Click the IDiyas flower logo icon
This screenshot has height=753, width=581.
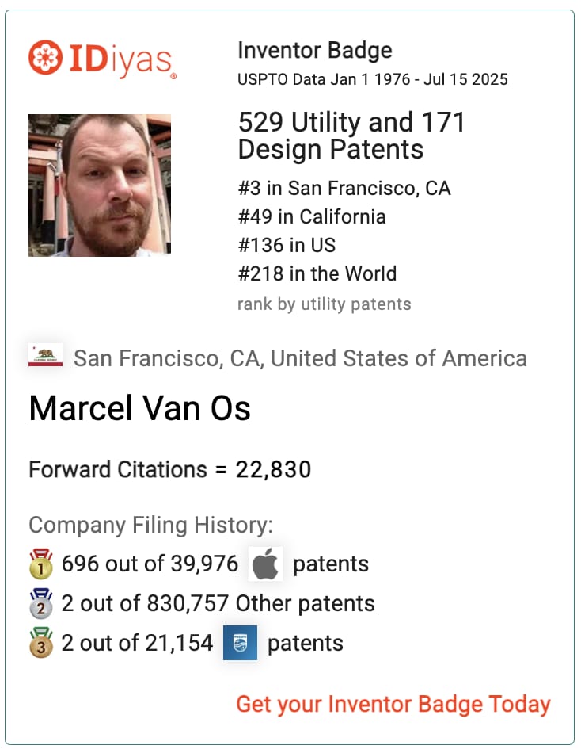45,57
